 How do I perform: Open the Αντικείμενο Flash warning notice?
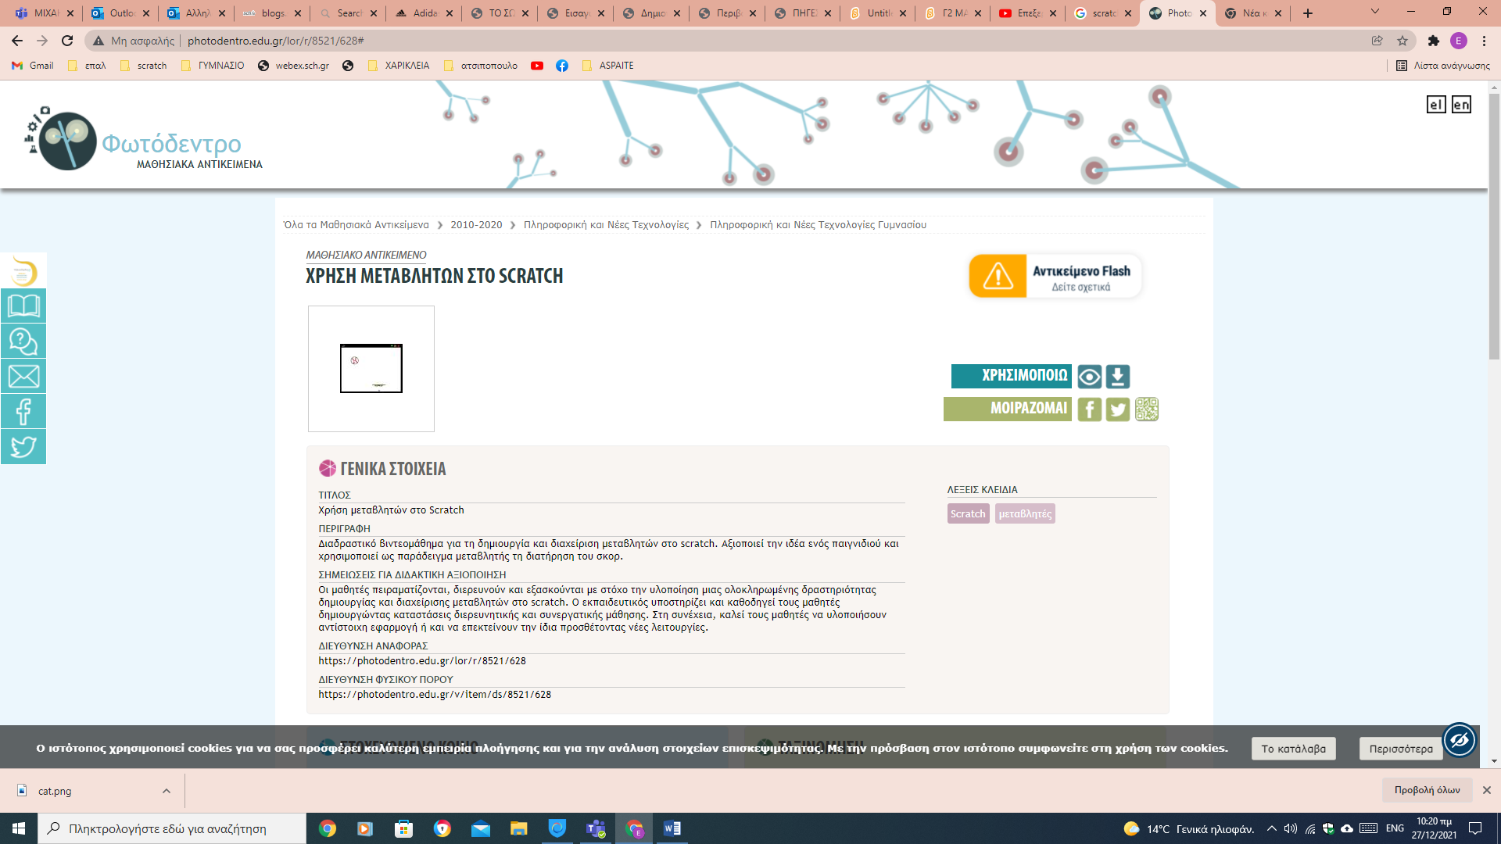click(1055, 276)
